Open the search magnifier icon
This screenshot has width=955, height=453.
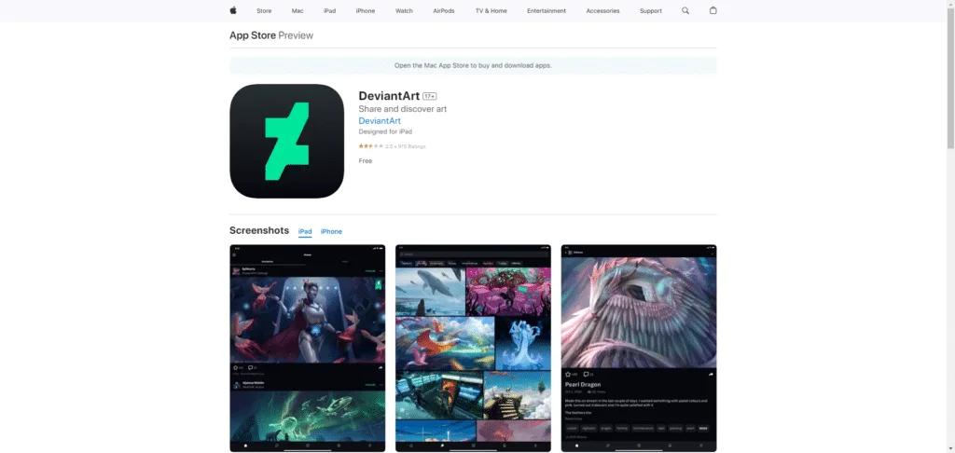tap(685, 10)
